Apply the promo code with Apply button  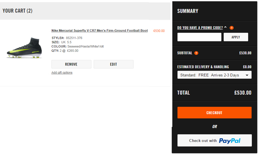(x=236, y=37)
